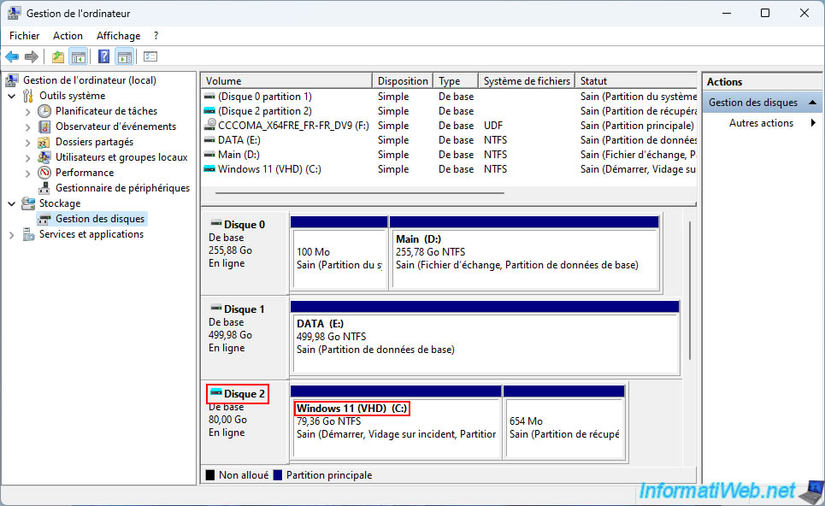Click the Back arrow toolbar icon
This screenshot has width=825, height=506.
click(12, 56)
